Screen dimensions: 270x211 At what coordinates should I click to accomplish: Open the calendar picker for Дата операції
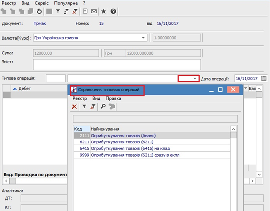(264, 78)
